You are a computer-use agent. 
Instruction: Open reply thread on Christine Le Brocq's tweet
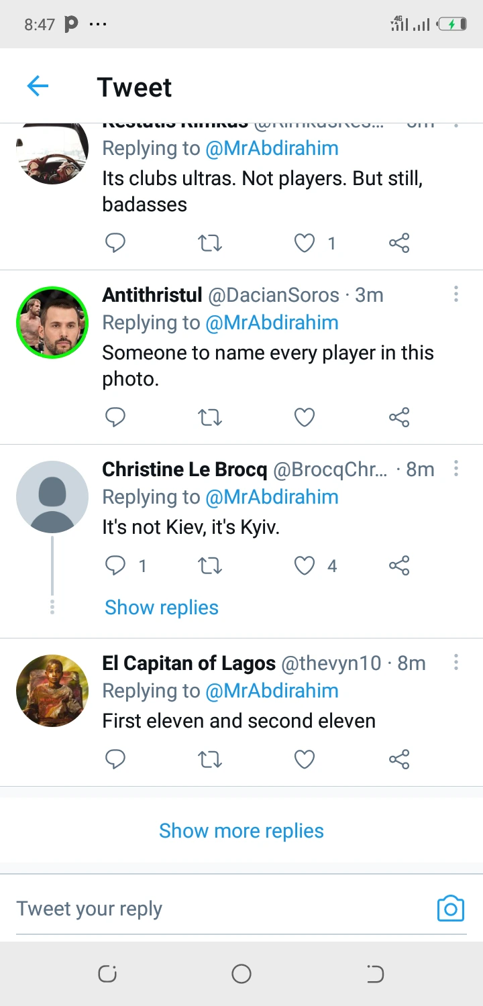point(115,566)
